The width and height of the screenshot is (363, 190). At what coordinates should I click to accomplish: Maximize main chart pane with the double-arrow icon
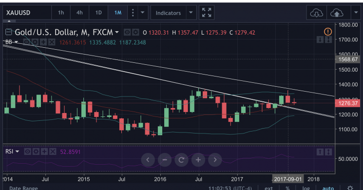click(x=328, y=40)
